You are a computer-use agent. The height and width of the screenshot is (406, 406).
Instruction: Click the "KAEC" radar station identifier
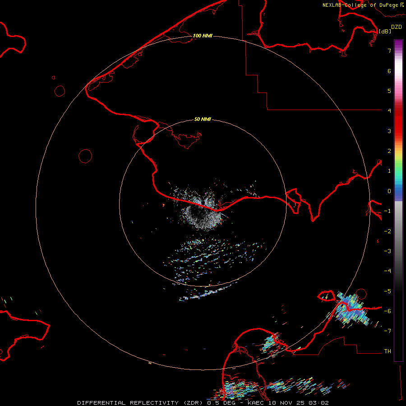click(x=256, y=403)
